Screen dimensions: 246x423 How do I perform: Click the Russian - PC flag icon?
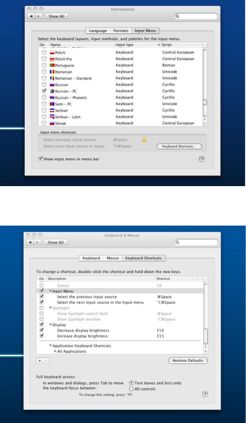[x=52, y=91]
